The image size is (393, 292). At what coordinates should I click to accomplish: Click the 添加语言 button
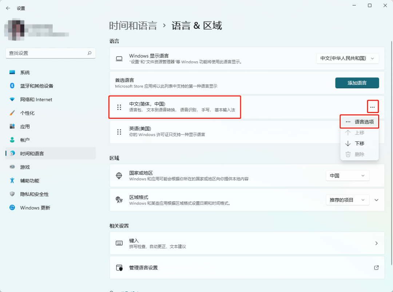click(x=357, y=83)
